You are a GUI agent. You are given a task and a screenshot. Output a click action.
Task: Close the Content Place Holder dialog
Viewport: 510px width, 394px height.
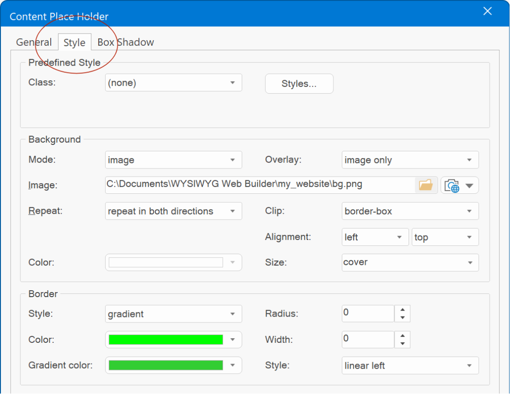(x=487, y=11)
